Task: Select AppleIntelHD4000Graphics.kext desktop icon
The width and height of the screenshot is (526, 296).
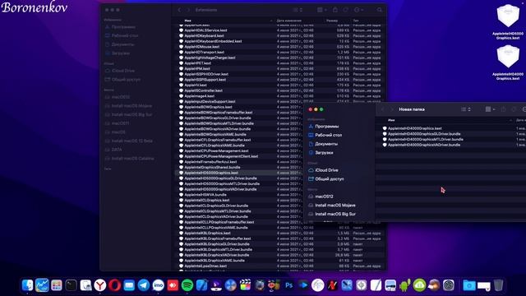Action: click(508, 62)
